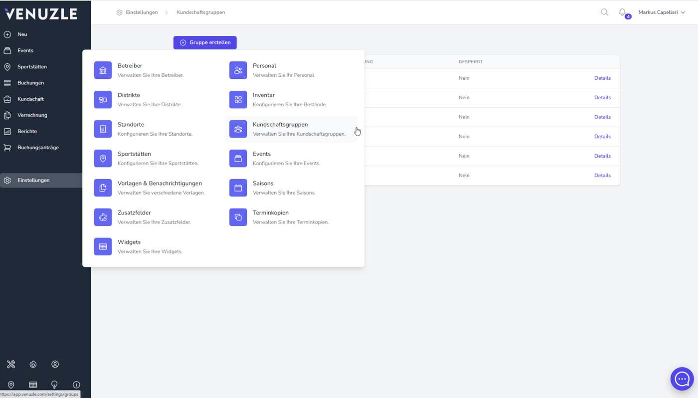The image size is (698, 398).
Task: Click the Standorte building icon tile
Action: 103,129
